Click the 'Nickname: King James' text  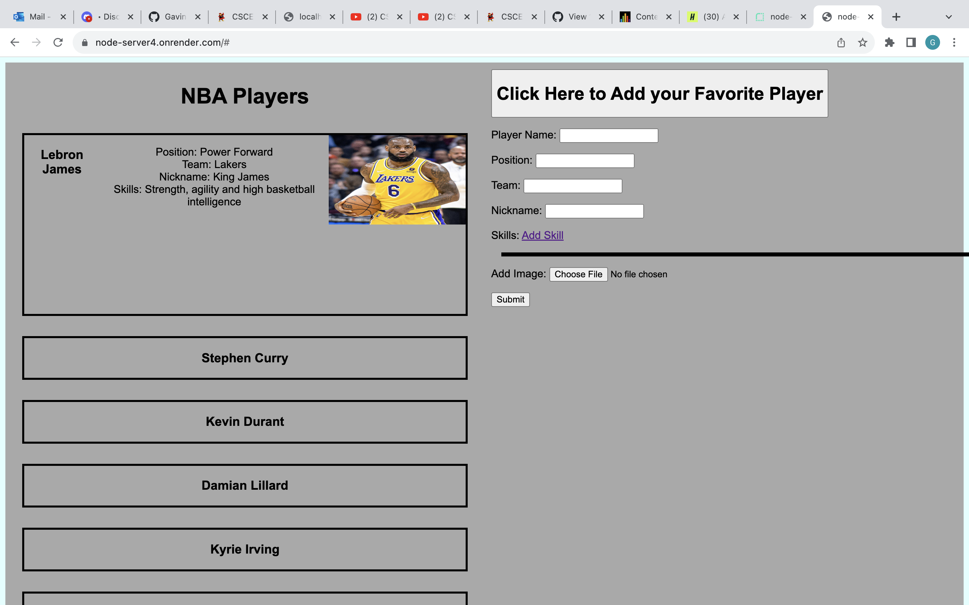click(214, 177)
